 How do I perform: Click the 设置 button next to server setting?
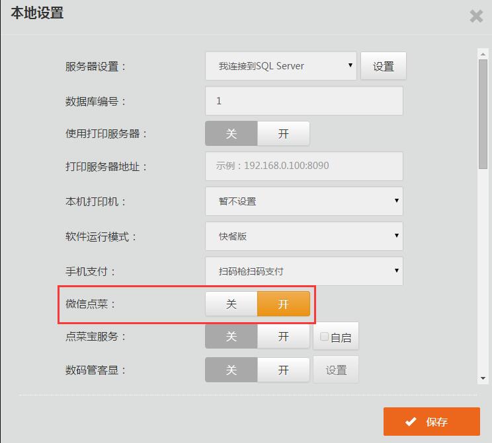tap(383, 66)
